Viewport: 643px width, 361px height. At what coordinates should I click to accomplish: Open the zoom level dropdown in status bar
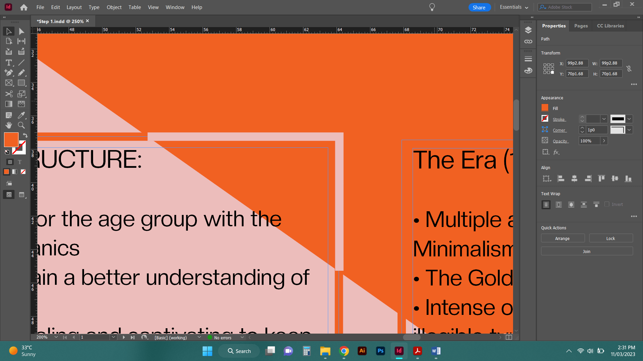point(56,337)
